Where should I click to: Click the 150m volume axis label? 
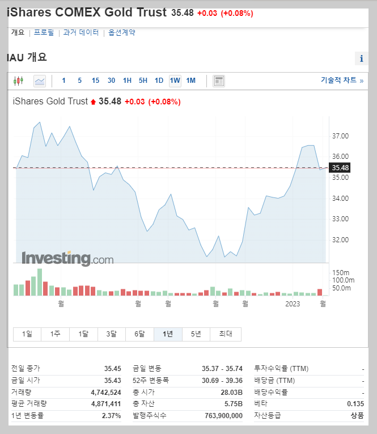click(341, 273)
